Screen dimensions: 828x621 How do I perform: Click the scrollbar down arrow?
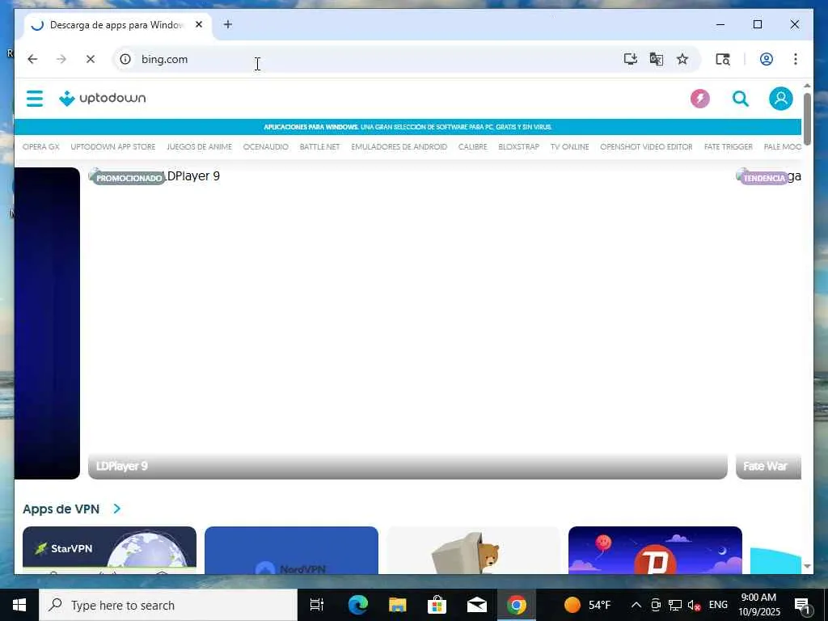pos(807,567)
